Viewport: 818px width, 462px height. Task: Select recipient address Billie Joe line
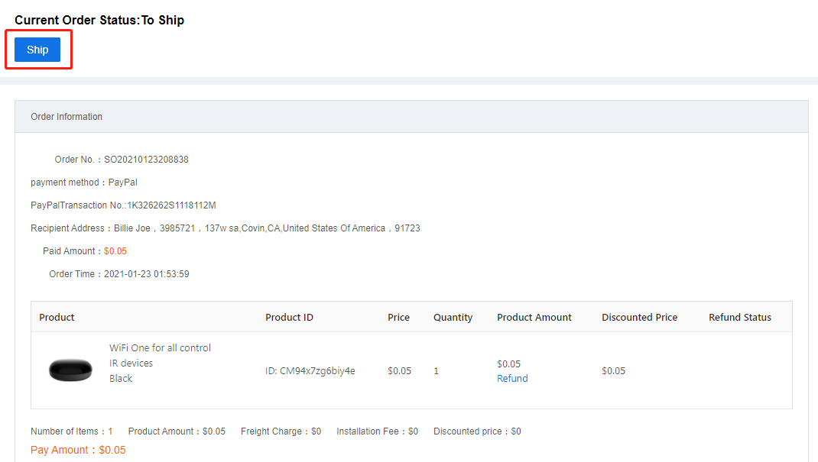point(226,228)
